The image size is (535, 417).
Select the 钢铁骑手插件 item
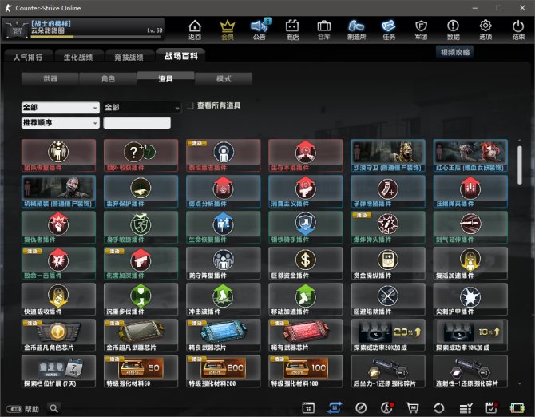tap(306, 227)
